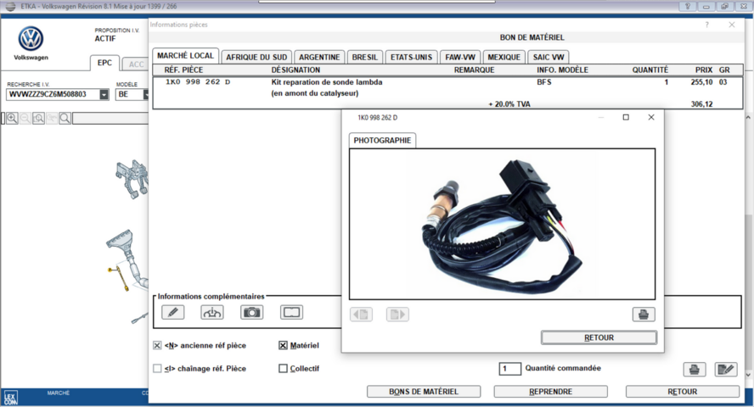The height and width of the screenshot is (407, 754).
Task: Click the INFO. MODÈLE column header
Action: pos(563,70)
